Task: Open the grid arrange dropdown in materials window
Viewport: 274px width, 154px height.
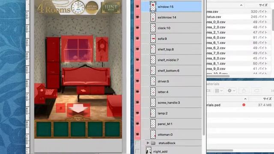Action: 219,91
